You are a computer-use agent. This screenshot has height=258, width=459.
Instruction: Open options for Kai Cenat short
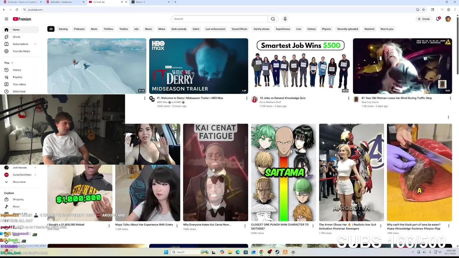(245, 226)
